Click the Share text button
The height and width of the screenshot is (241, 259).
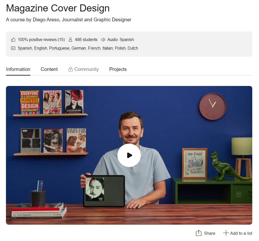209,233
